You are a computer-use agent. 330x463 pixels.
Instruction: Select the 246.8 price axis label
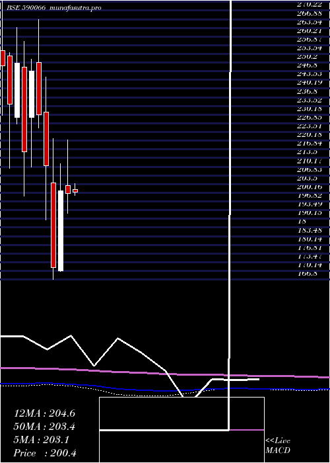point(308,65)
